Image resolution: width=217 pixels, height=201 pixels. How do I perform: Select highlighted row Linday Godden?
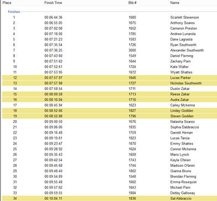pos(110,110)
